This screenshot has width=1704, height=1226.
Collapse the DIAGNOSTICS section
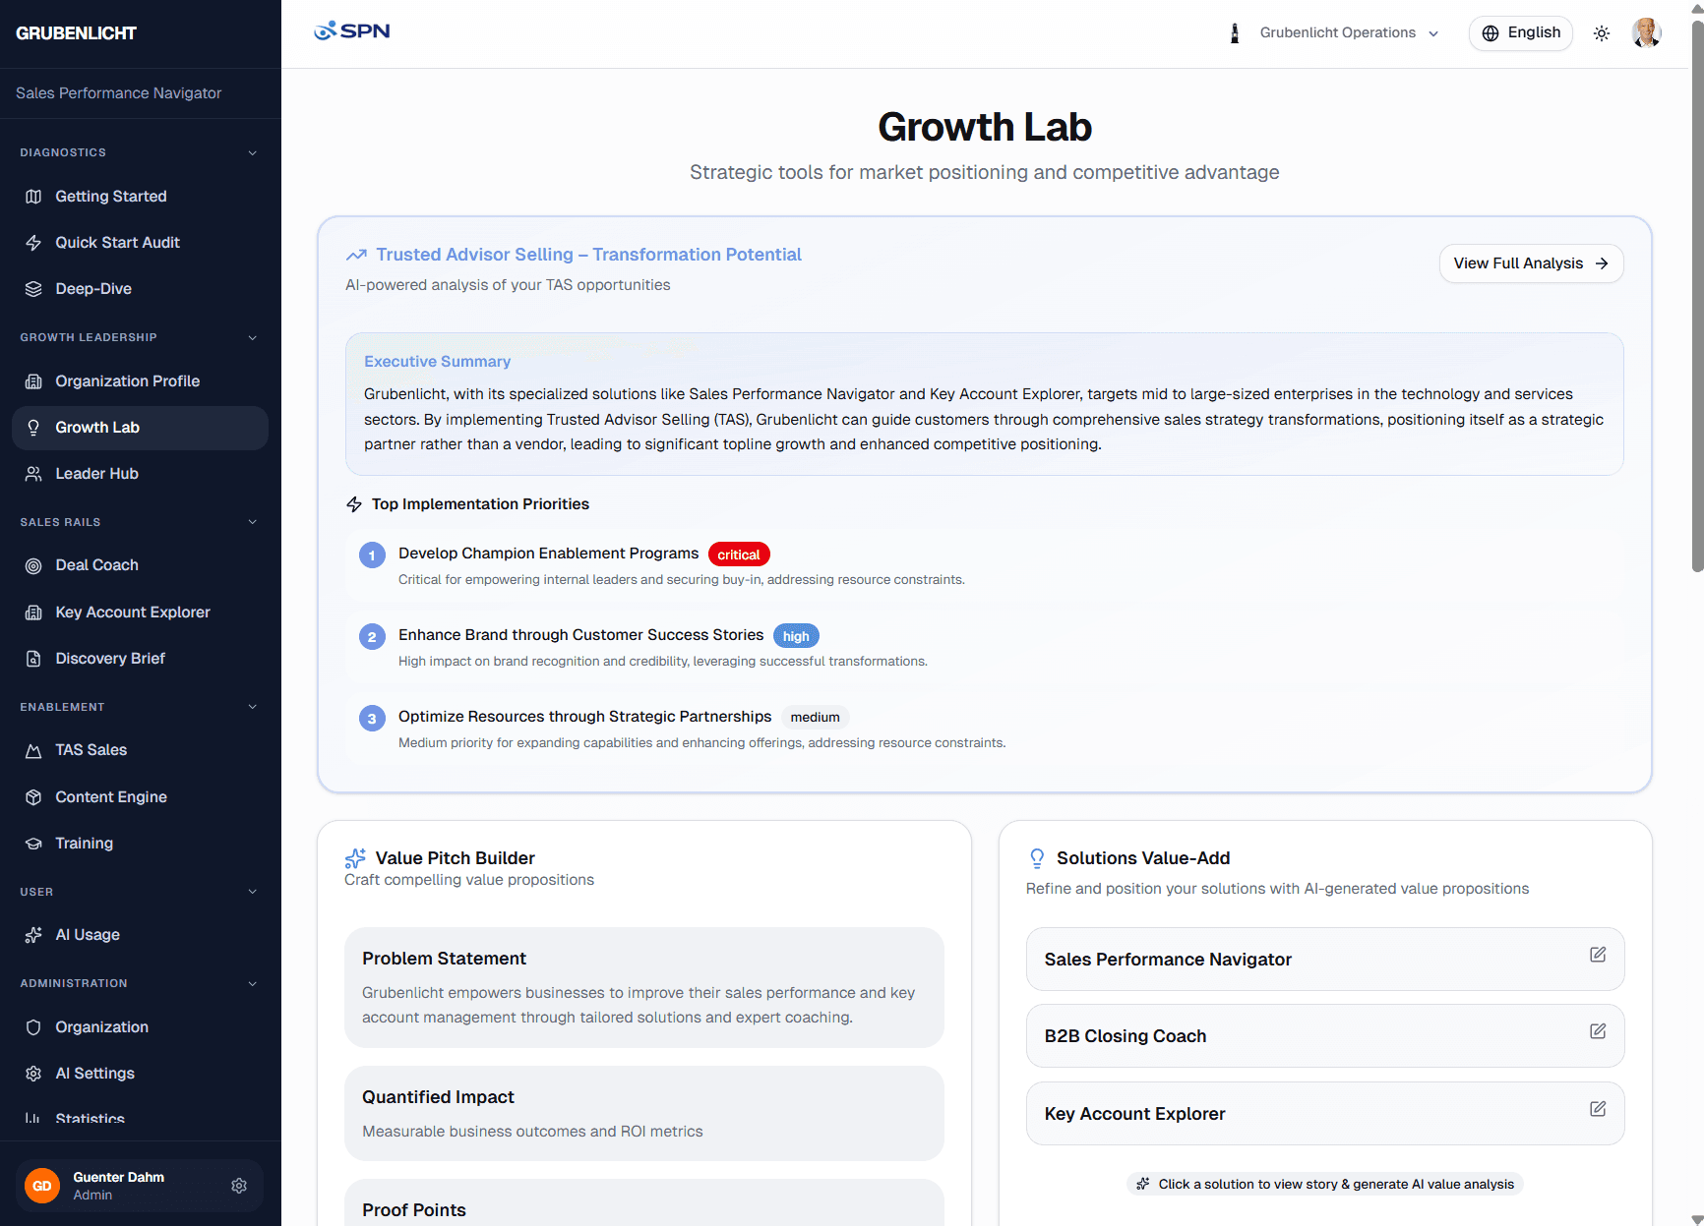pyautogui.click(x=253, y=152)
